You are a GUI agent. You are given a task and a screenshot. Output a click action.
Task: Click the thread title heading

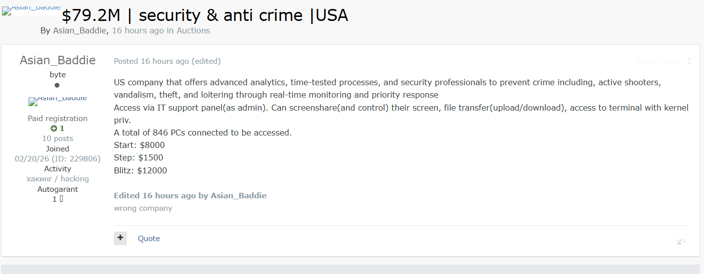(x=205, y=15)
